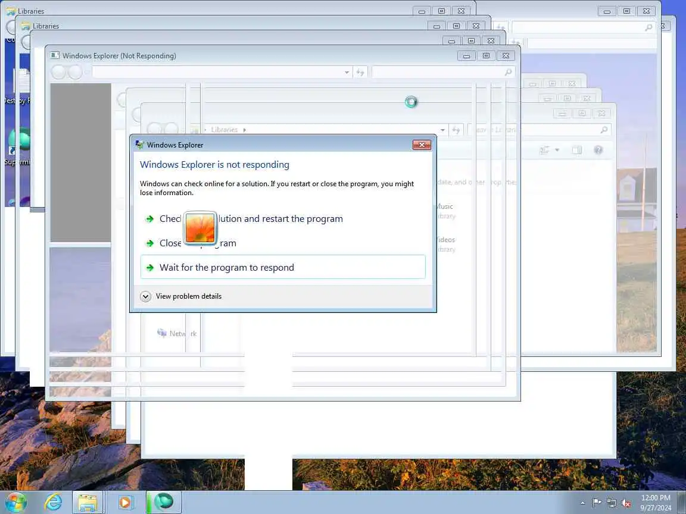Click the green orb app in the taskbar
686x514 pixels.
[163, 502]
